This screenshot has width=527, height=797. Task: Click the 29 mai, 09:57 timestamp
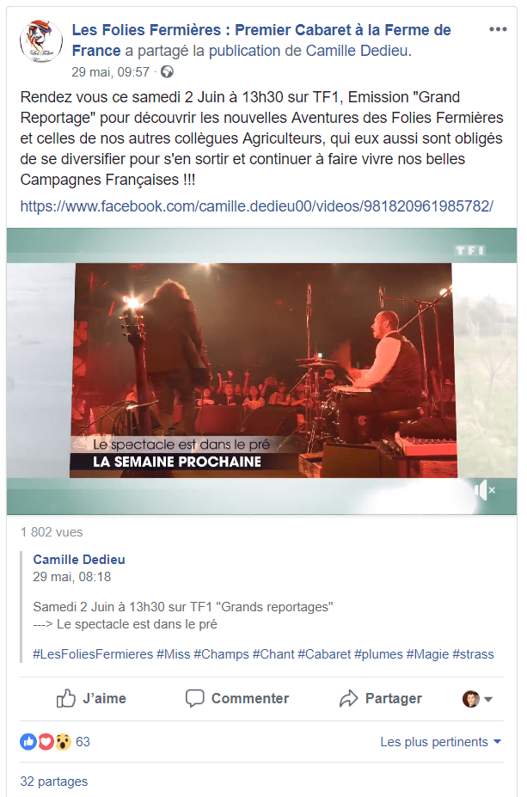point(110,72)
